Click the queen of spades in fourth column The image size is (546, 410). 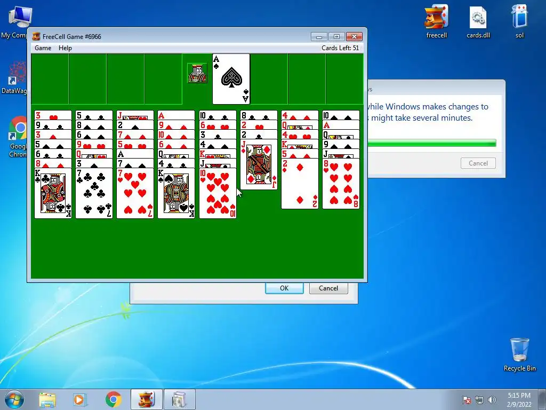point(176,154)
